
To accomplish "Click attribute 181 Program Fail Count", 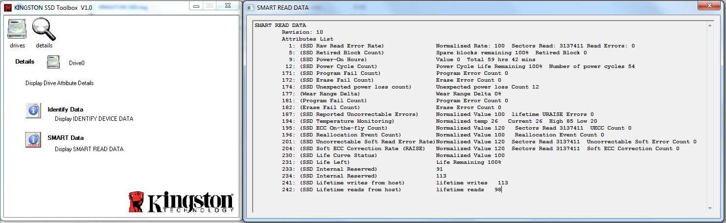I will pyautogui.click(x=395, y=100).
